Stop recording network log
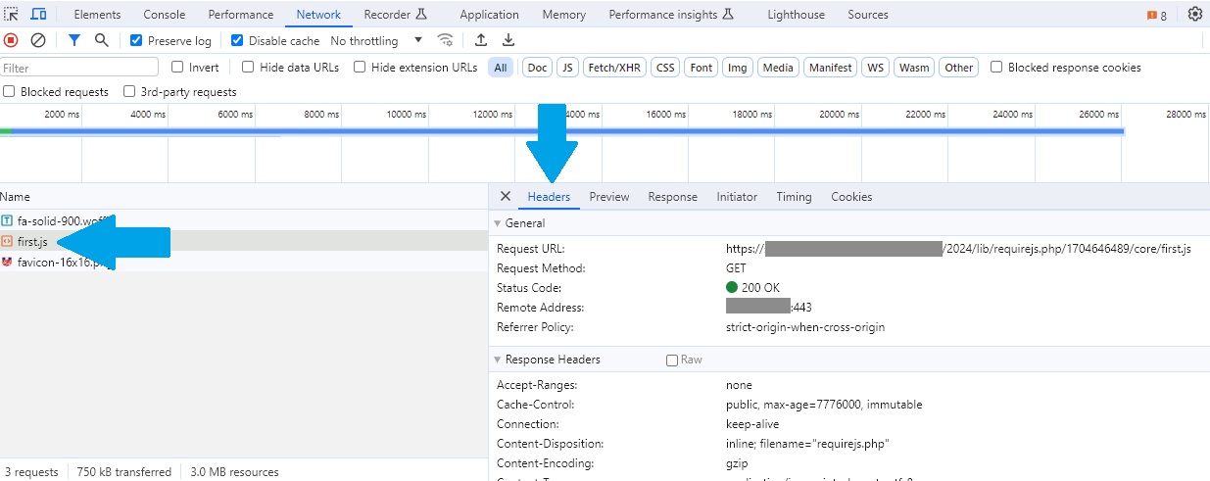This screenshot has width=1210, height=481. [11, 40]
